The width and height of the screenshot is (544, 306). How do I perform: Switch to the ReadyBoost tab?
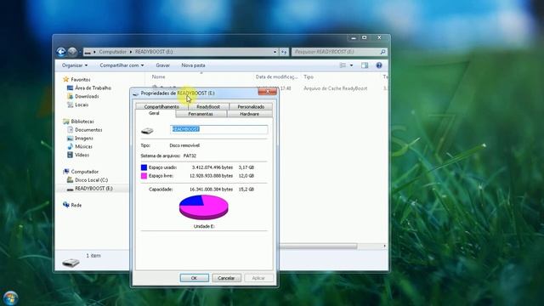click(208, 107)
